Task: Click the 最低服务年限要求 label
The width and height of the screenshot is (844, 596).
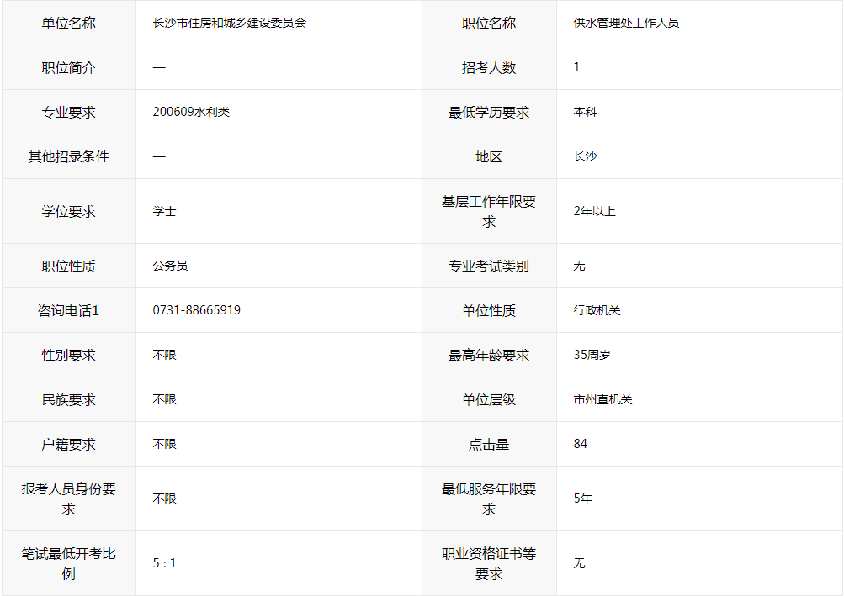Action: 489,499
